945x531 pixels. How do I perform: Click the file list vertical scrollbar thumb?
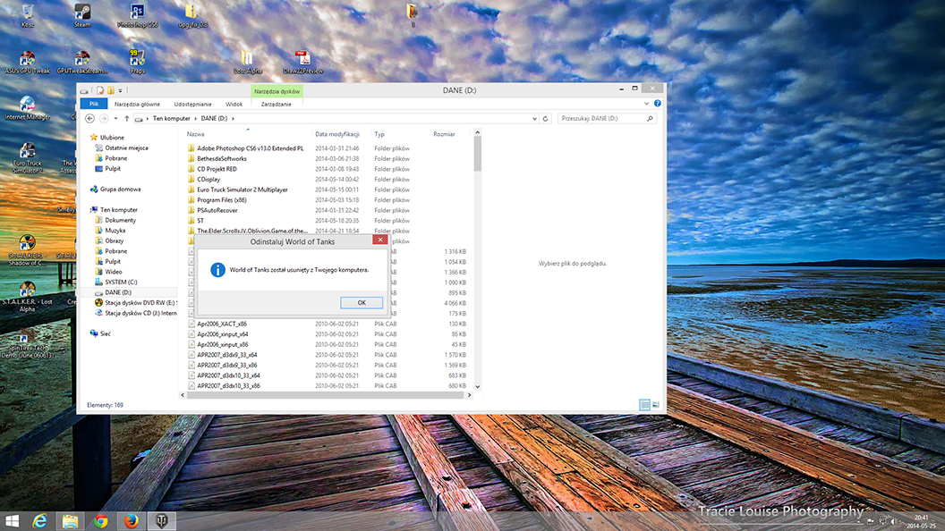[x=477, y=154]
